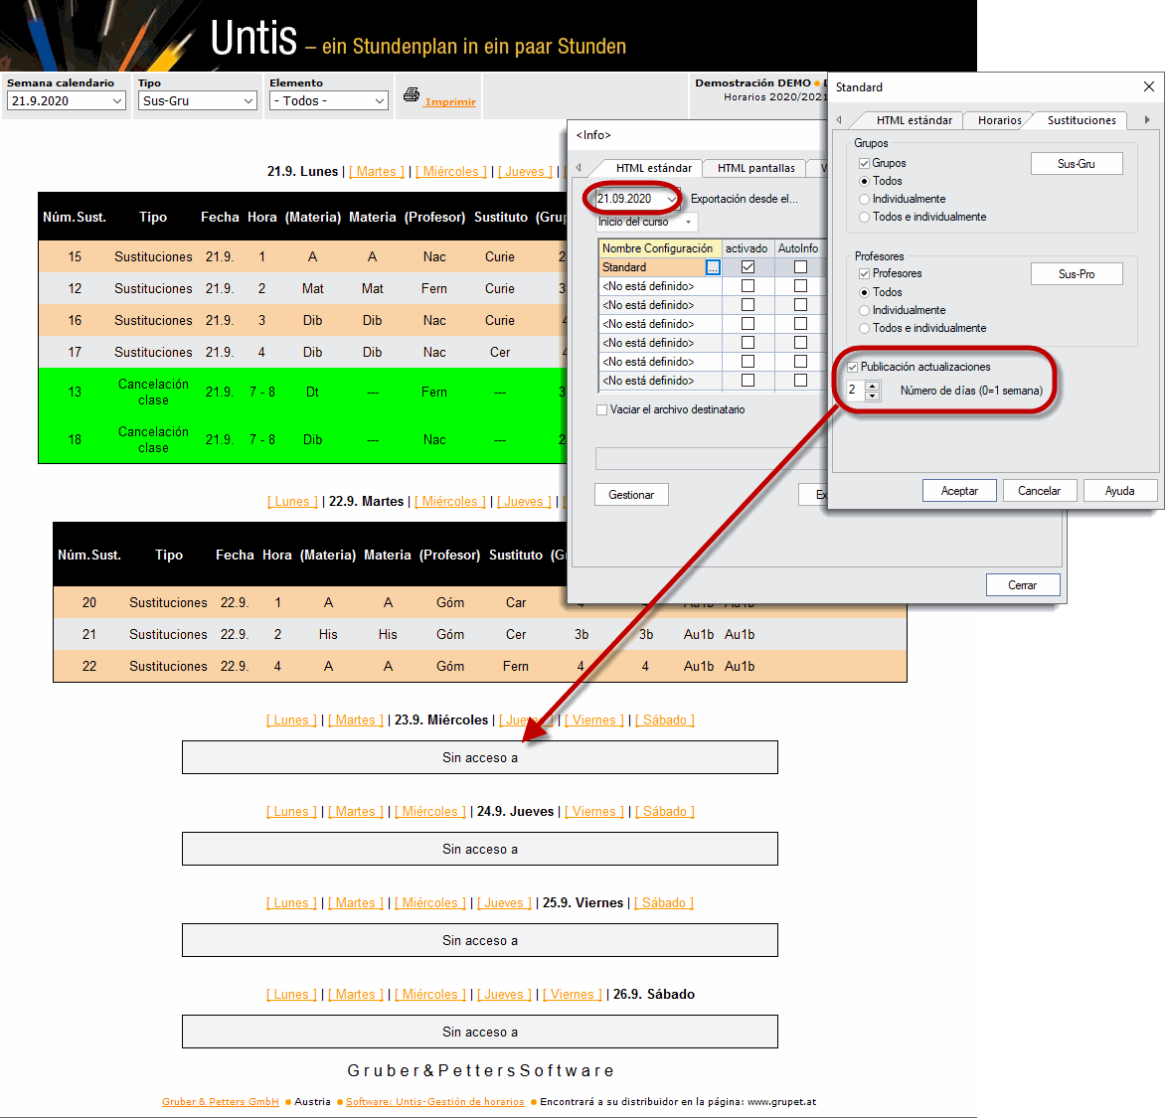Open Inicio del curso dropdown

[x=647, y=223]
